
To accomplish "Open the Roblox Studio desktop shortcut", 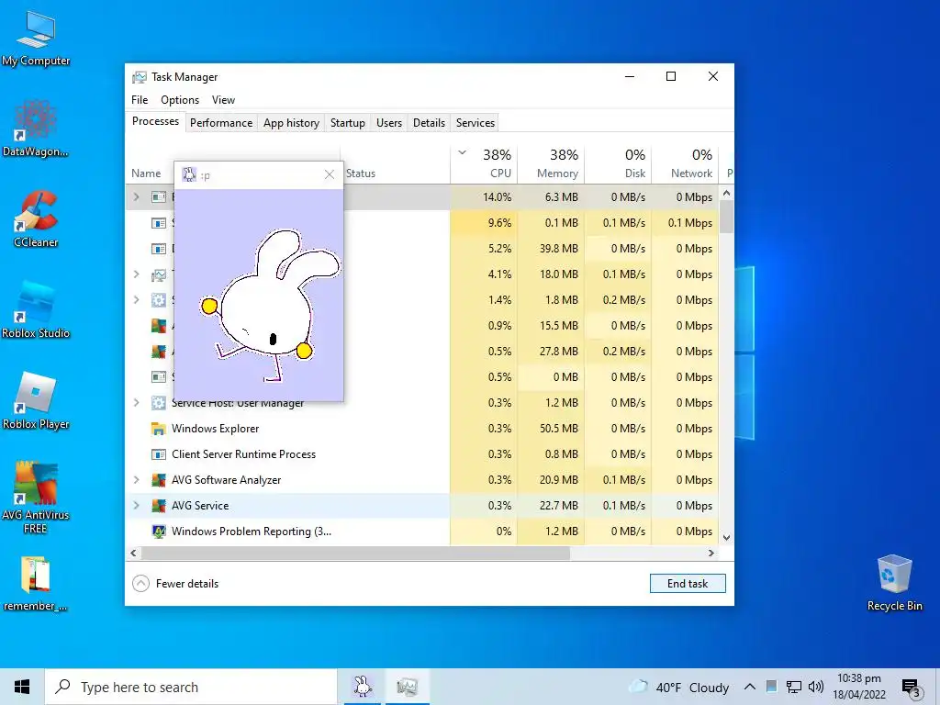I will pyautogui.click(x=36, y=310).
